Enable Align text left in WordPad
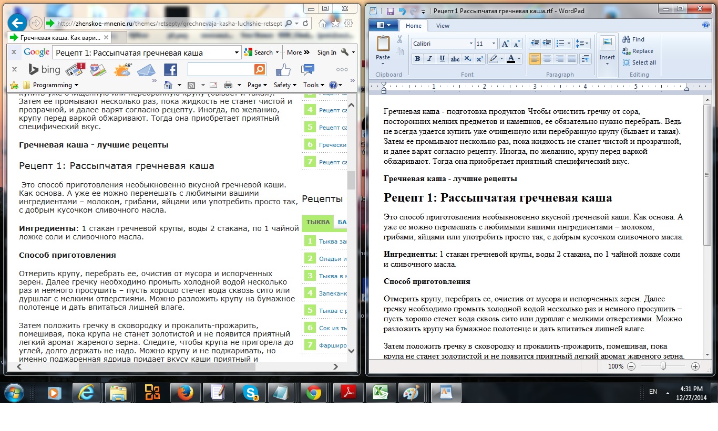 (x=535, y=59)
